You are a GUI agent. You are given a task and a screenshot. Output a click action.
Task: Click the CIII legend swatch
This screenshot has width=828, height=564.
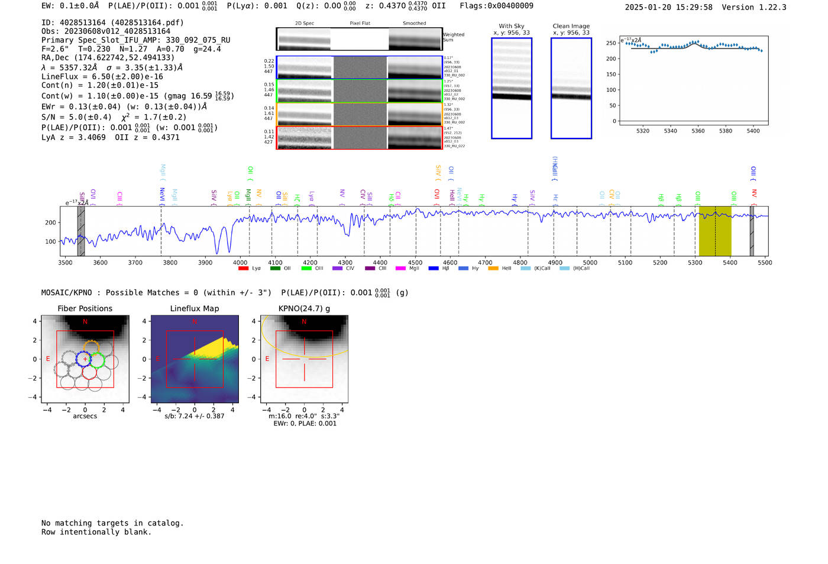pos(370,269)
